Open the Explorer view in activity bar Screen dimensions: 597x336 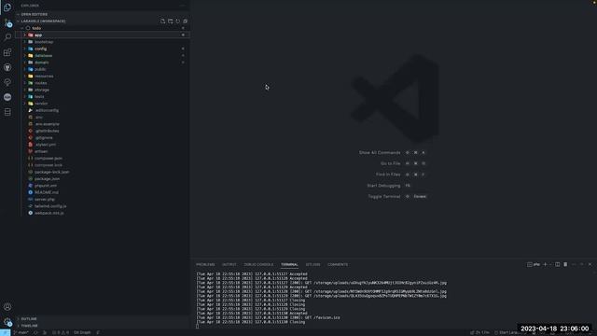7,7
